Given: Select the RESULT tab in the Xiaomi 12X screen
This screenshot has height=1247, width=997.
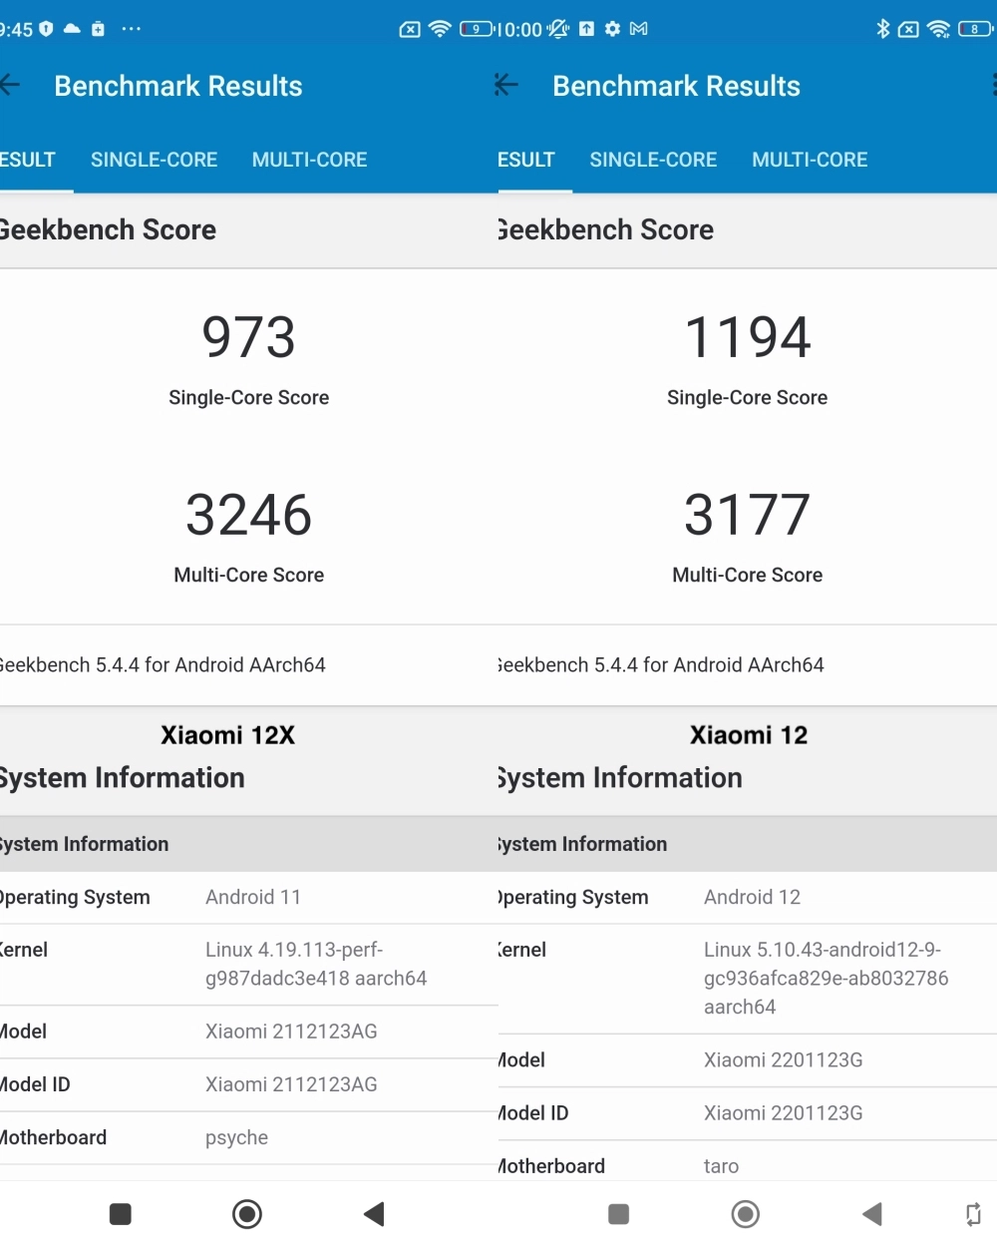Looking at the screenshot, I should pyautogui.click(x=28, y=160).
